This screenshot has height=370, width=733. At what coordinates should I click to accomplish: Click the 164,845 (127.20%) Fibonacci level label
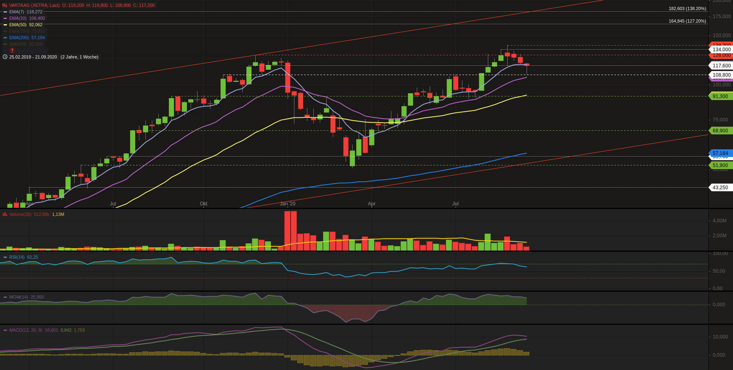pos(687,21)
